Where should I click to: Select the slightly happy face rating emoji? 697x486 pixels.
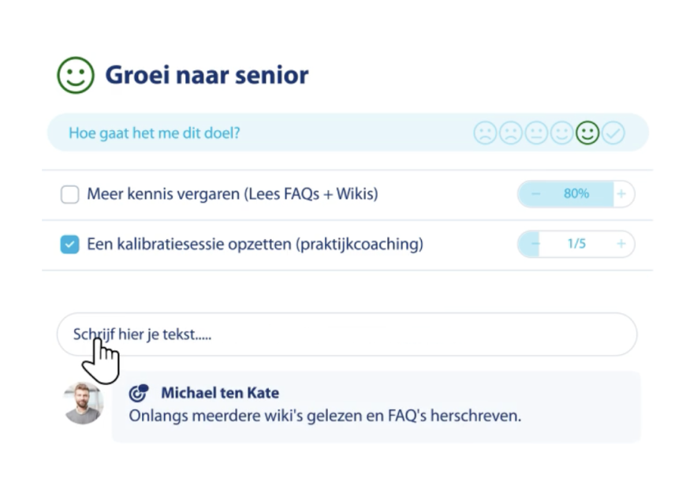pos(561,132)
